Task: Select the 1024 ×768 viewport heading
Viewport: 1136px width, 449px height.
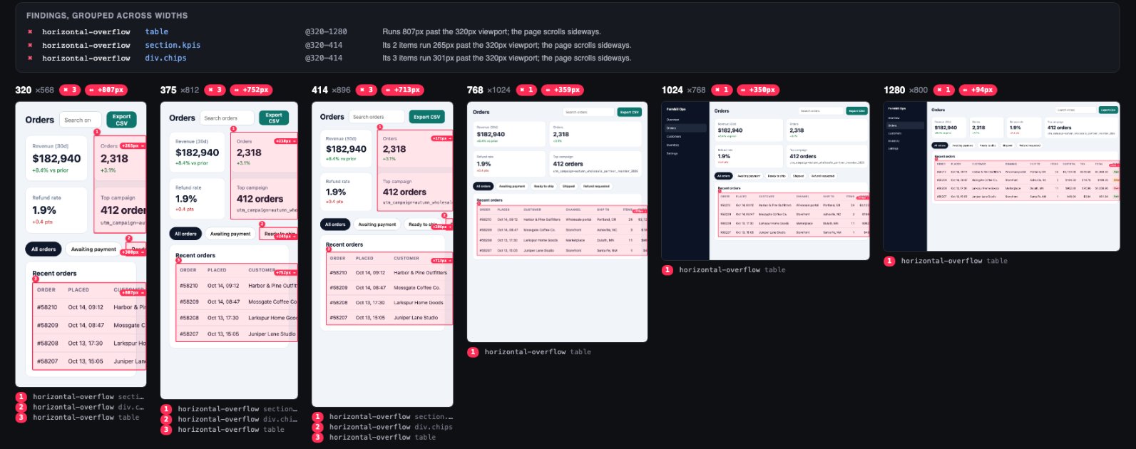Action: pos(684,90)
